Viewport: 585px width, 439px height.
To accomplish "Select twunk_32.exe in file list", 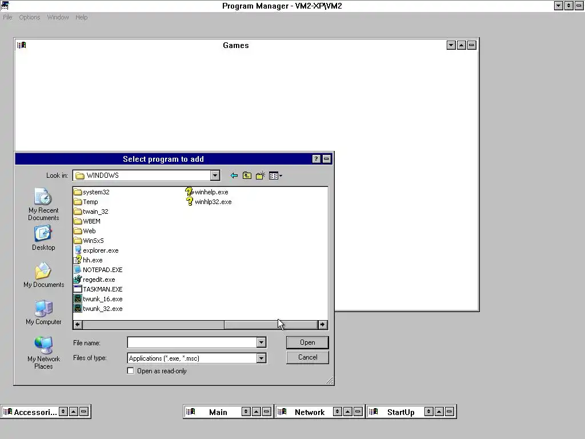I will pos(98,308).
